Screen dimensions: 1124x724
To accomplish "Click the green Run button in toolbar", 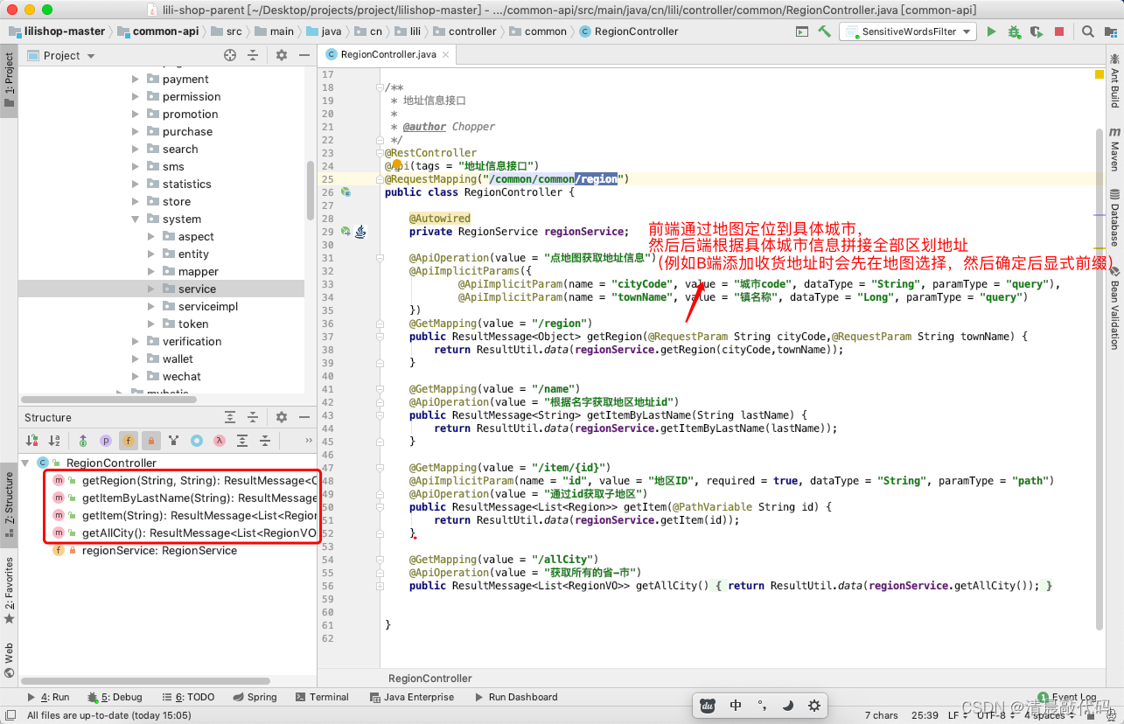I will point(991,31).
